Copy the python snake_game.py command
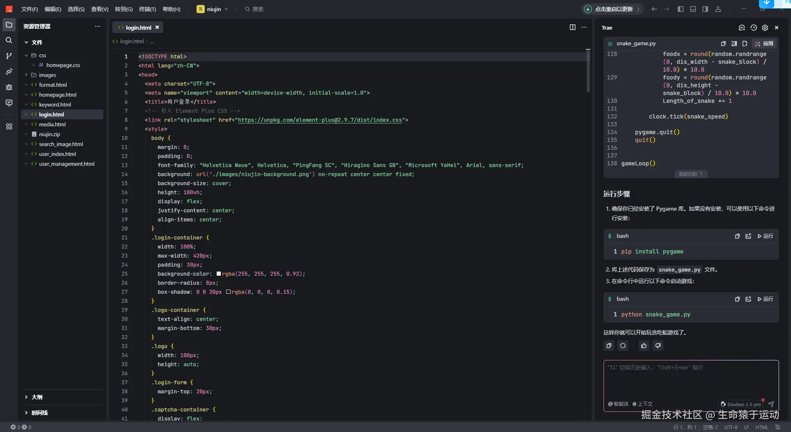The image size is (791, 432). tap(737, 299)
